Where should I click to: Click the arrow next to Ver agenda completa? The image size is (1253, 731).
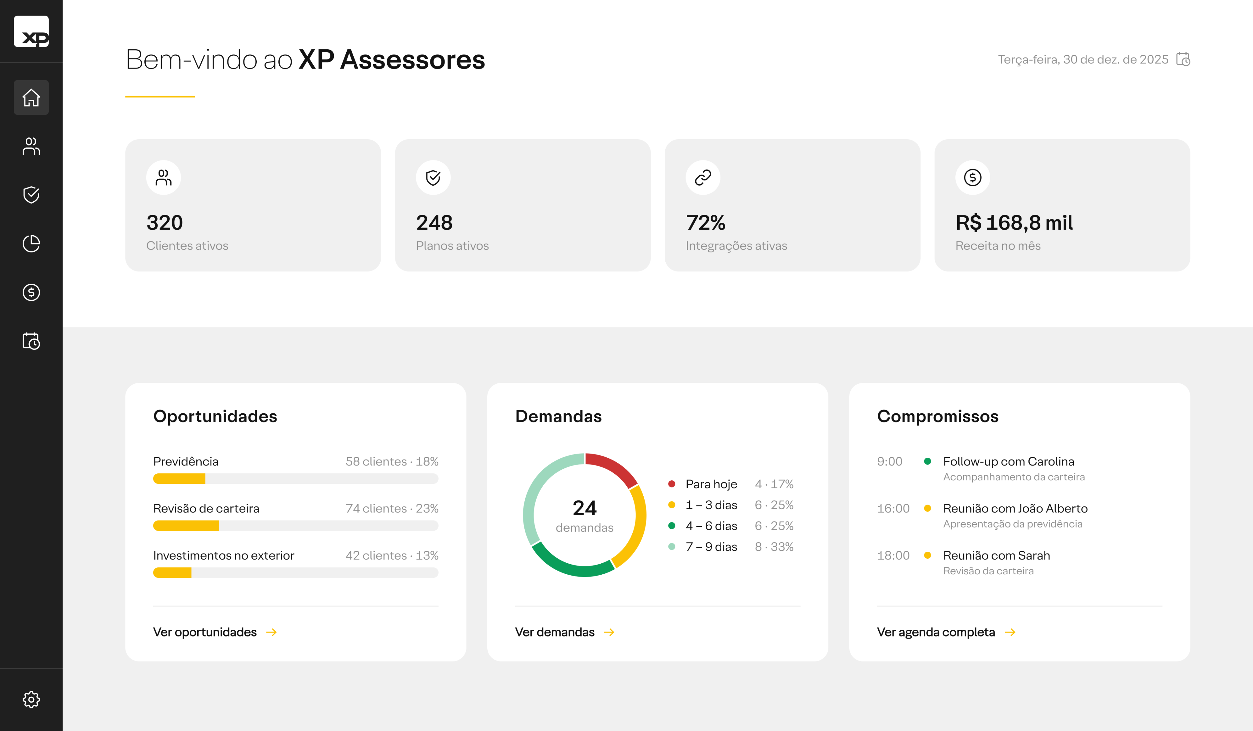(1010, 632)
